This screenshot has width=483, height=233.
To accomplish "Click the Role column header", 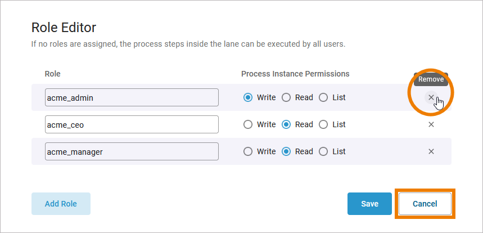I will 53,74.
